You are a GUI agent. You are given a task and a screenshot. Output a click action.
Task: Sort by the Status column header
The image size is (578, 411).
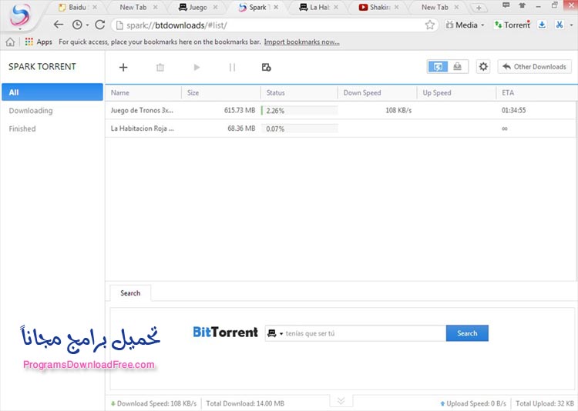(x=299, y=93)
